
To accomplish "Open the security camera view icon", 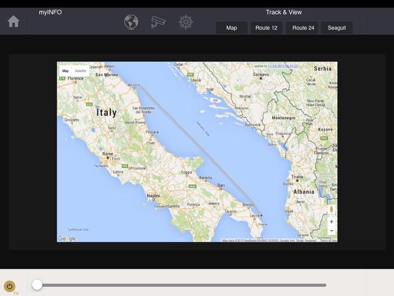I will point(158,22).
